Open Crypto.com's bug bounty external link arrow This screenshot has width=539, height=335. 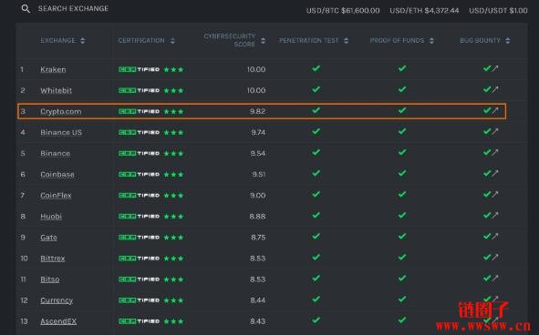pos(495,110)
